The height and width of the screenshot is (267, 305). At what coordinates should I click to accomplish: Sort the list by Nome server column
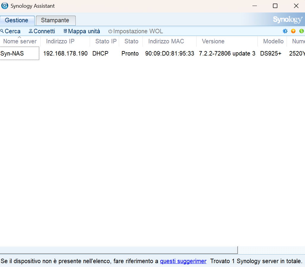click(x=20, y=41)
